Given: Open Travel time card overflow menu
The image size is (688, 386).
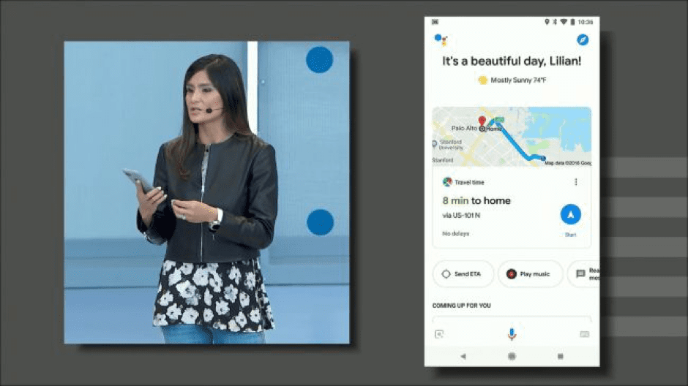Looking at the screenshot, I should (576, 182).
